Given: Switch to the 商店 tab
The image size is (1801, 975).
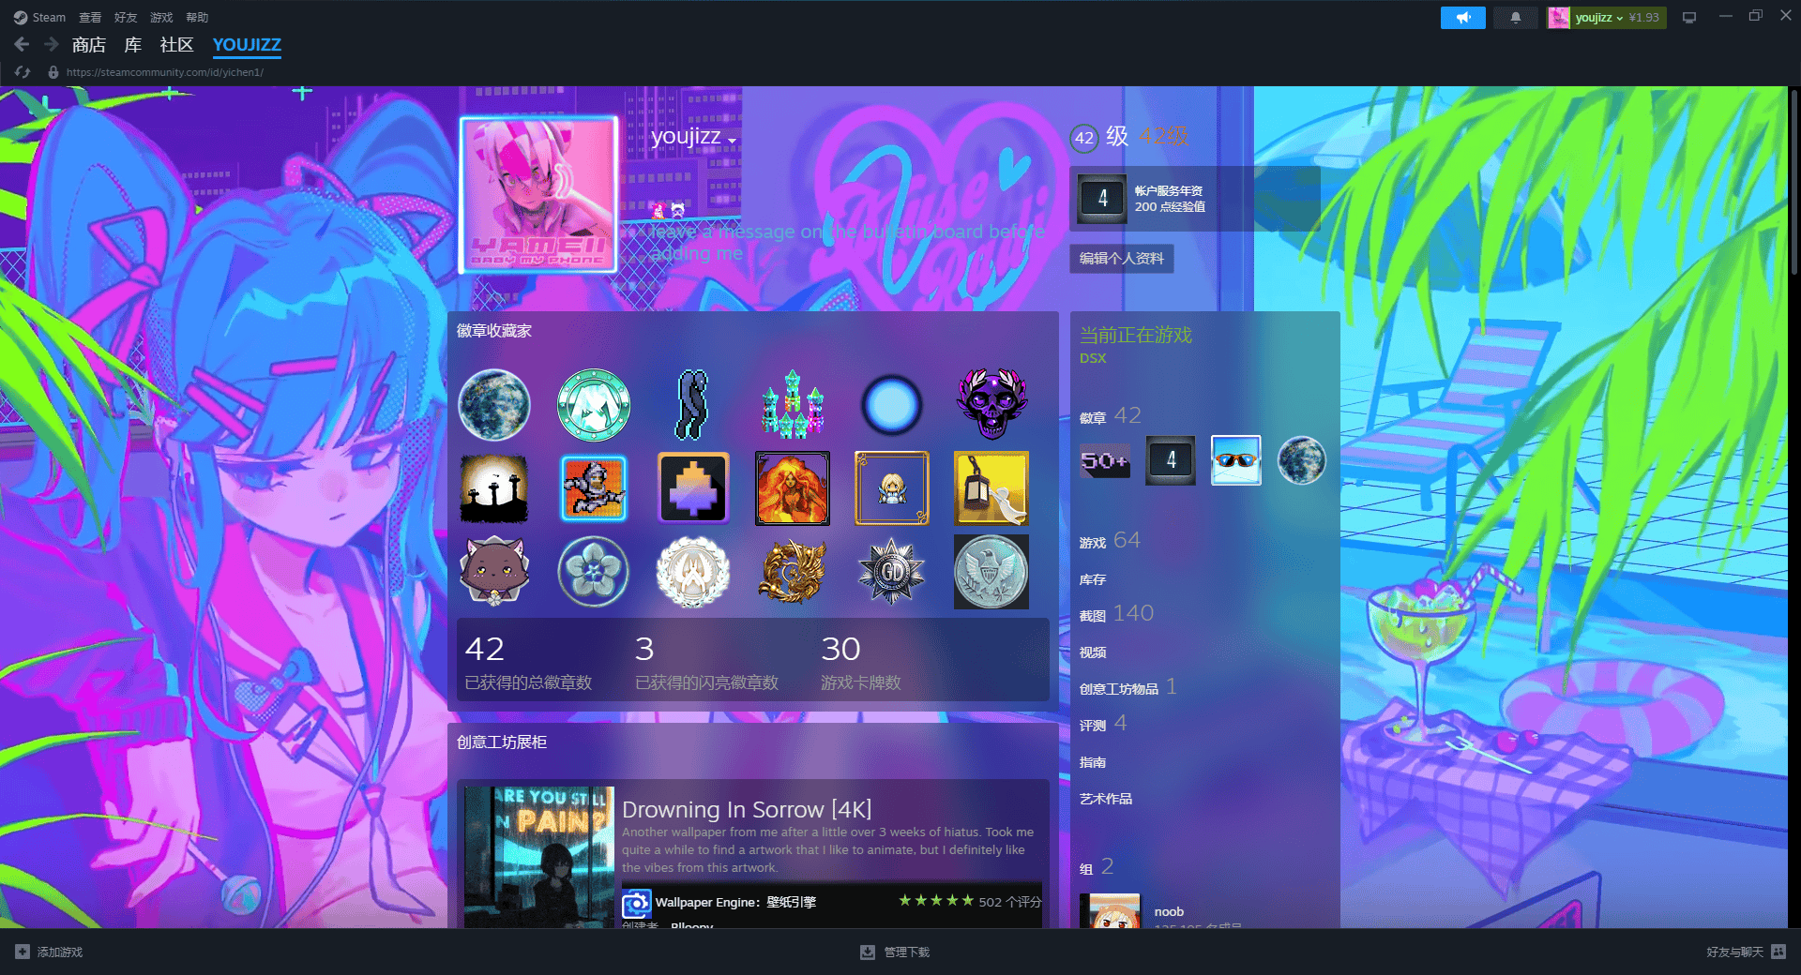Looking at the screenshot, I should (88, 44).
